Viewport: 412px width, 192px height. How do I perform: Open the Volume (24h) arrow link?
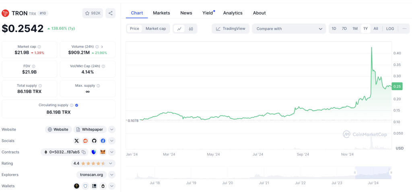click(102, 47)
